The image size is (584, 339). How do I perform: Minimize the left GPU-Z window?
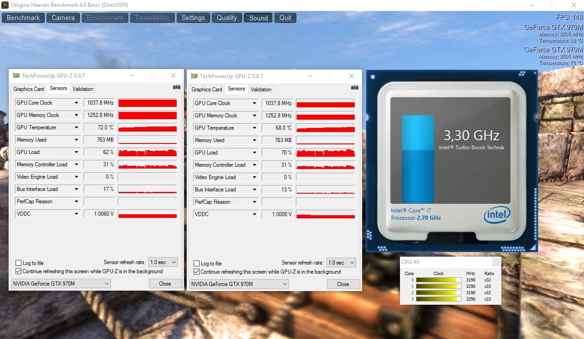pos(132,76)
